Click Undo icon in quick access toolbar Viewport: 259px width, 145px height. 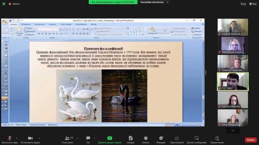[x=14, y=21]
